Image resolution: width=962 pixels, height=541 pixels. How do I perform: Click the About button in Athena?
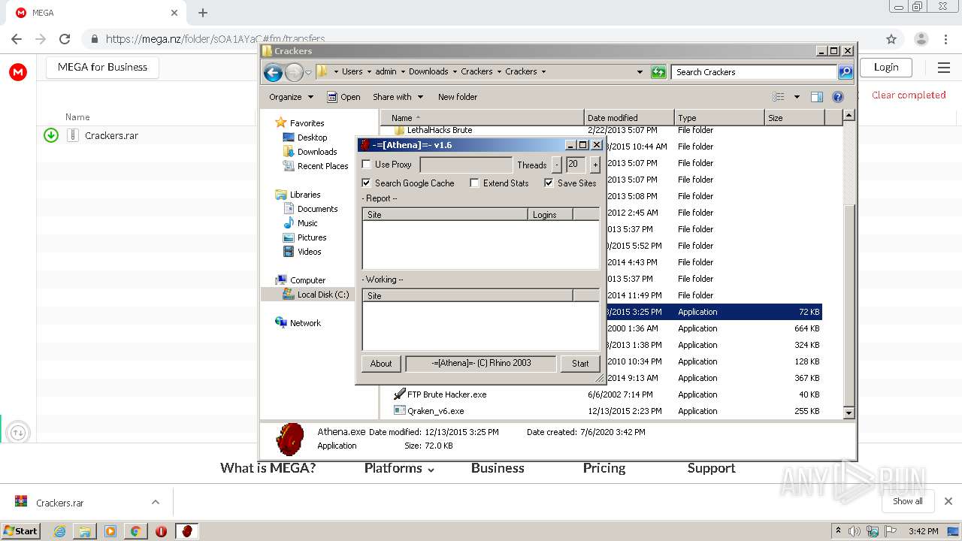(381, 364)
